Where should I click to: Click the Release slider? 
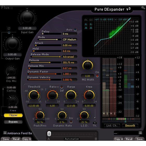pos(45,62)
